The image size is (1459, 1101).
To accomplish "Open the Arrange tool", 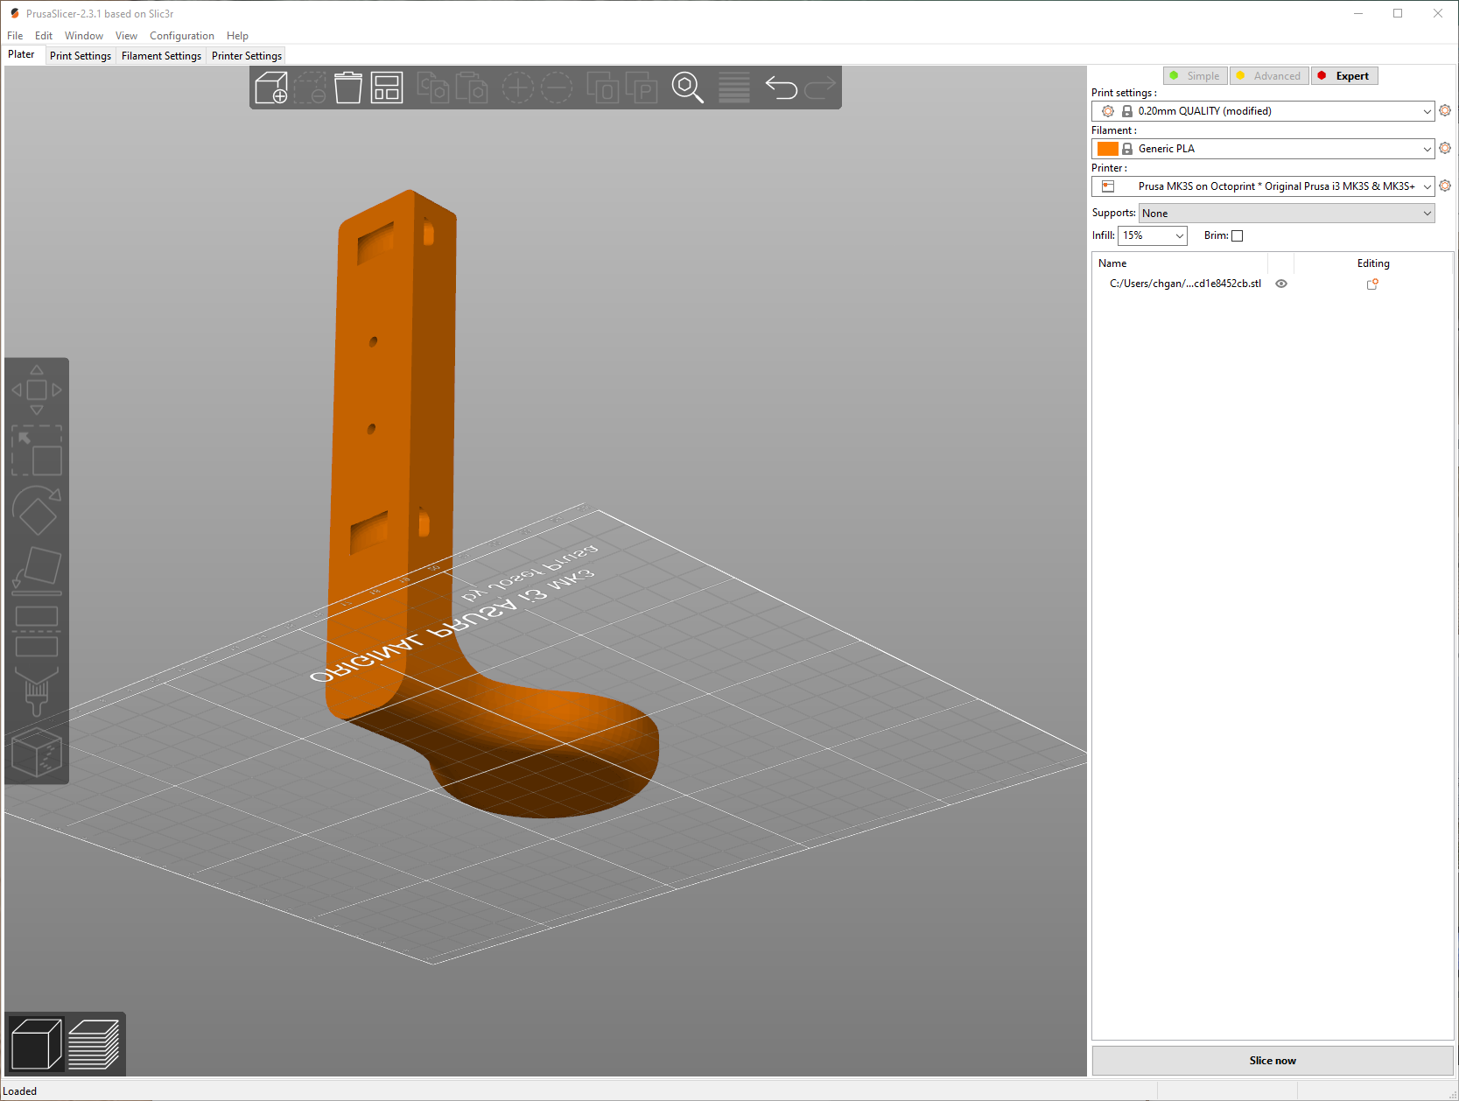I will [x=386, y=88].
